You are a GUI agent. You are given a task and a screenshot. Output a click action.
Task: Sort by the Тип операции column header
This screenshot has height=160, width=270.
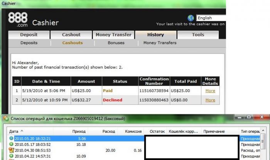click(250, 131)
